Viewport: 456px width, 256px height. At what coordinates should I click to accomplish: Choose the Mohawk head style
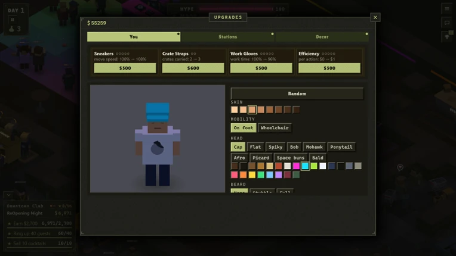point(314,147)
